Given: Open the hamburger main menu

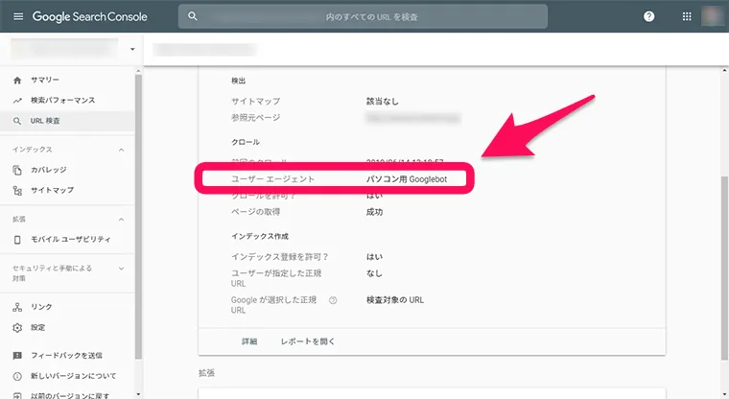Looking at the screenshot, I should (x=18, y=16).
